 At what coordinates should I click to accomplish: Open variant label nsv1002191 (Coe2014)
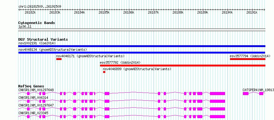(x=37, y=43)
